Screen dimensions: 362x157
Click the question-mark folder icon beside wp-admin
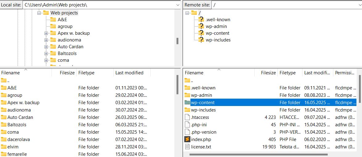[201, 26]
